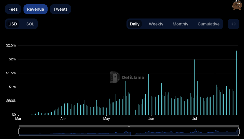Click the Mar x-axis label
The height and width of the screenshot is (139, 244).
18,119
